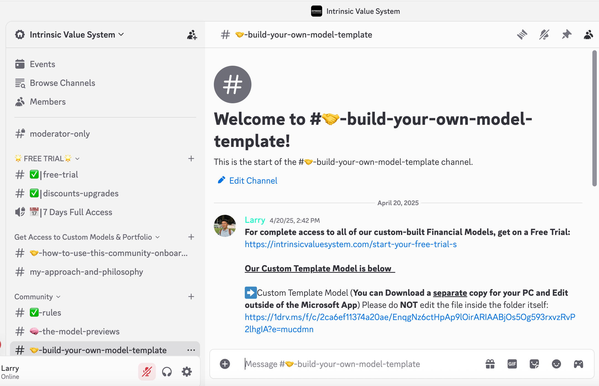The width and height of the screenshot is (599, 386).
Task: Join the 7 Days Full Access channel
Action: tap(105, 212)
